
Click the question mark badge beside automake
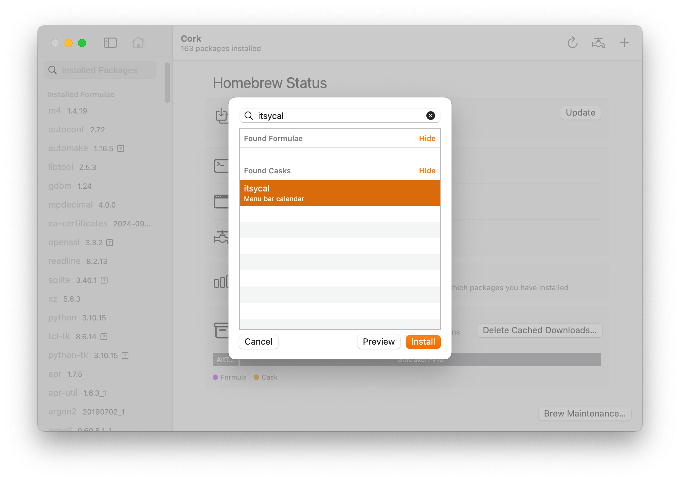pos(121,148)
